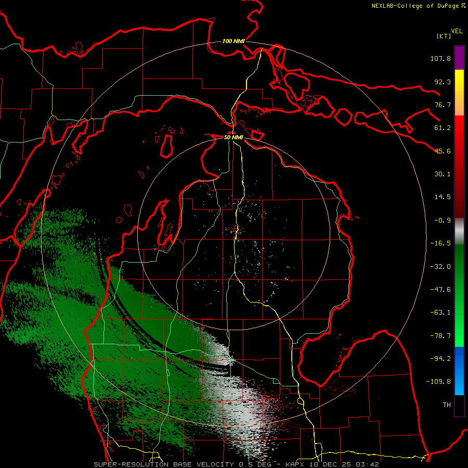Click the 45.6 legend value
The width and height of the screenshot is (468, 468).
443,151
